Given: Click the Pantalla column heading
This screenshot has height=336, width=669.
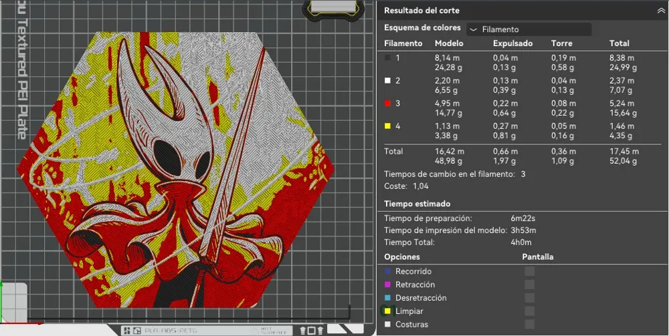Looking at the screenshot, I should [538, 257].
